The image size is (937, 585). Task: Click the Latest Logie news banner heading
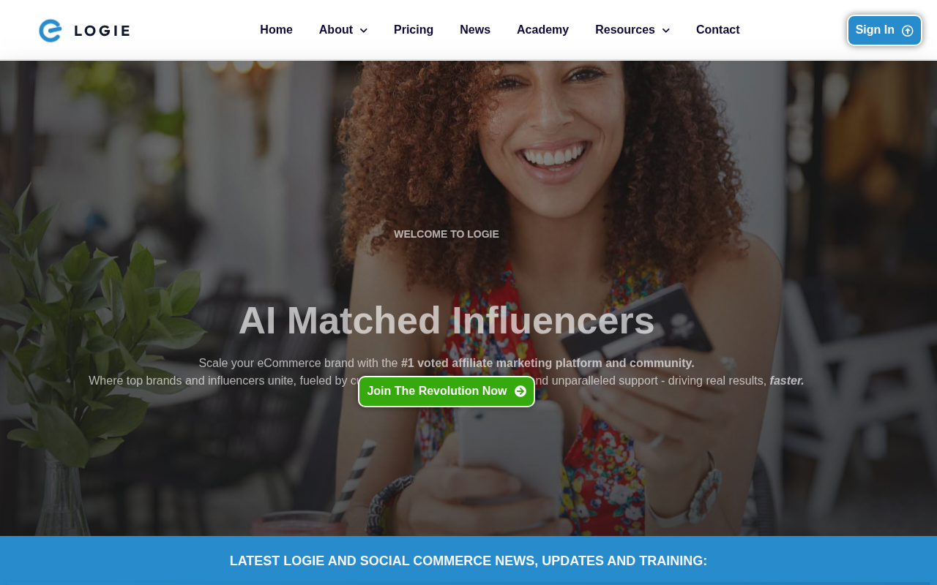468,561
